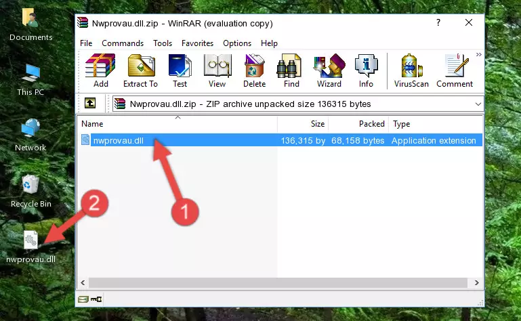The height and width of the screenshot is (321, 521).
Task: Click the key password icon in status bar
Action: click(x=96, y=299)
